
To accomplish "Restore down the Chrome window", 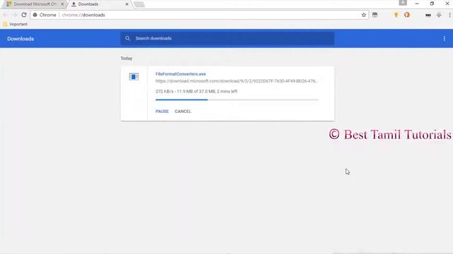I will pyautogui.click(x=432, y=4).
